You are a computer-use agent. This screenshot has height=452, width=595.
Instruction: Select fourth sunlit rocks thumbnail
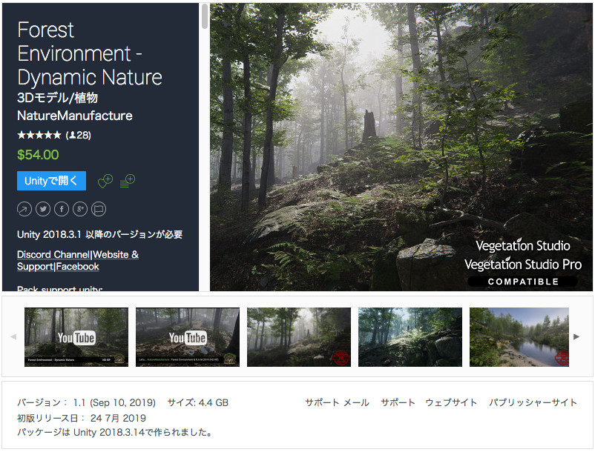[410, 337]
